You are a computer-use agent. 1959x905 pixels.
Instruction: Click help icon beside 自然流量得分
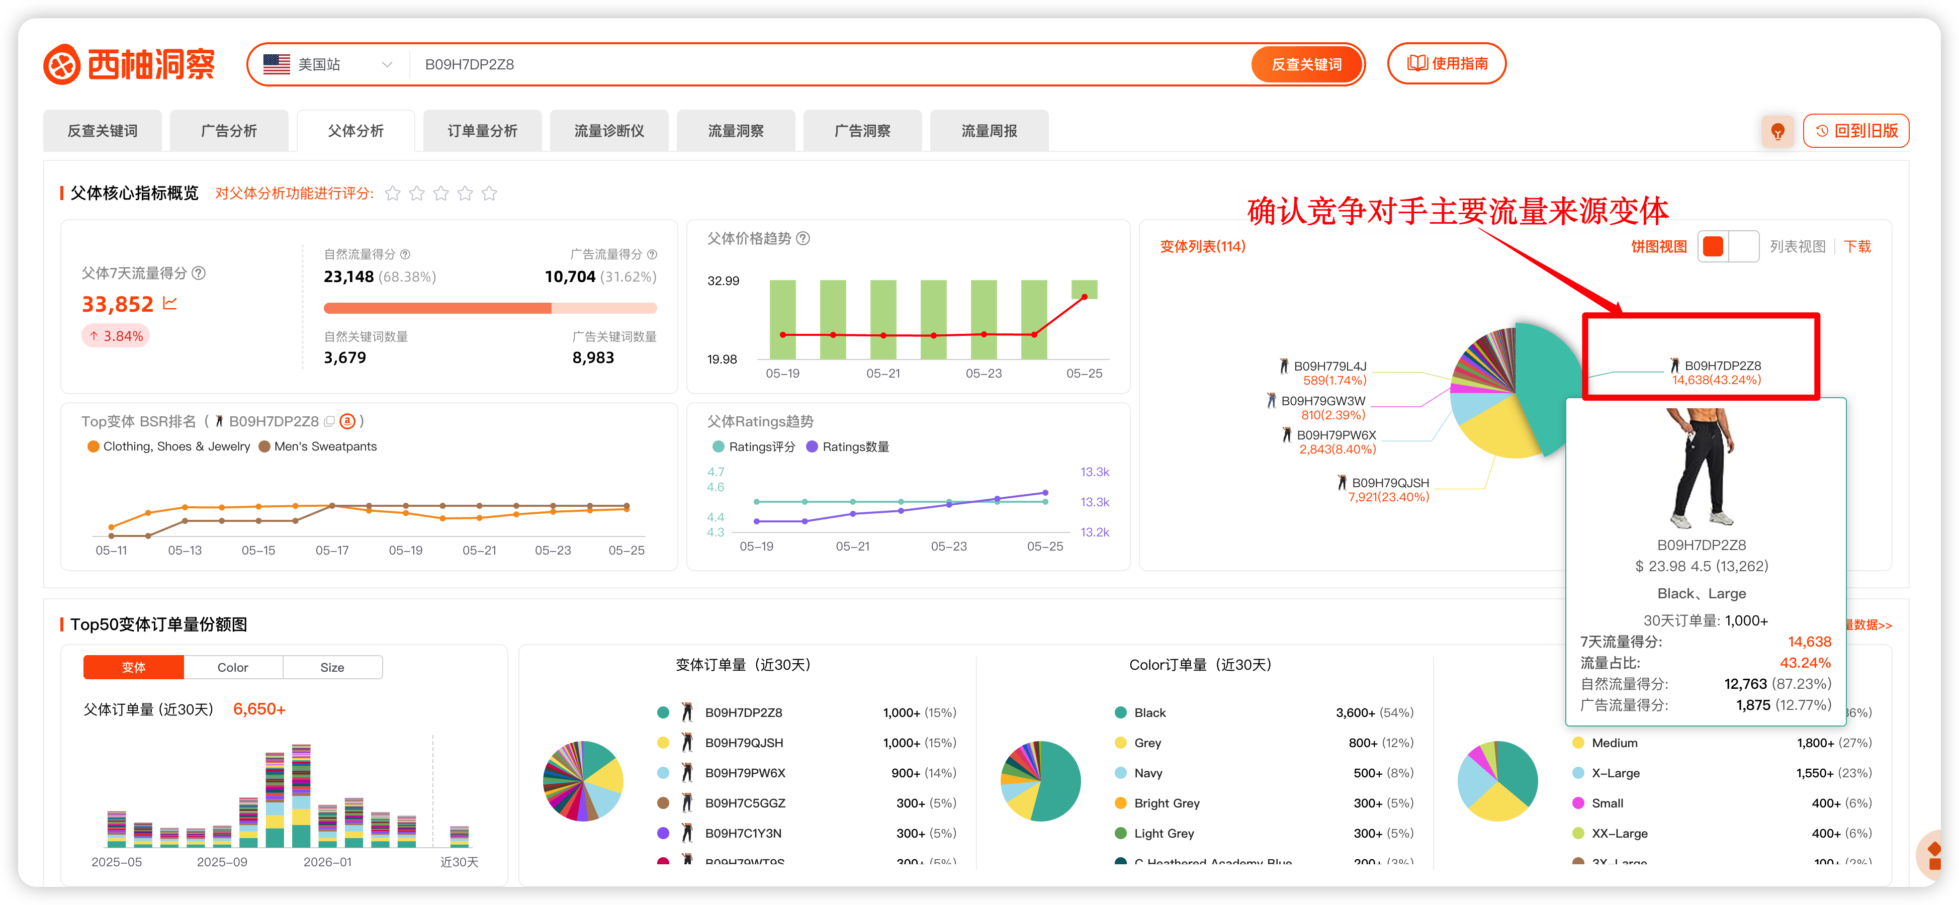405,254
